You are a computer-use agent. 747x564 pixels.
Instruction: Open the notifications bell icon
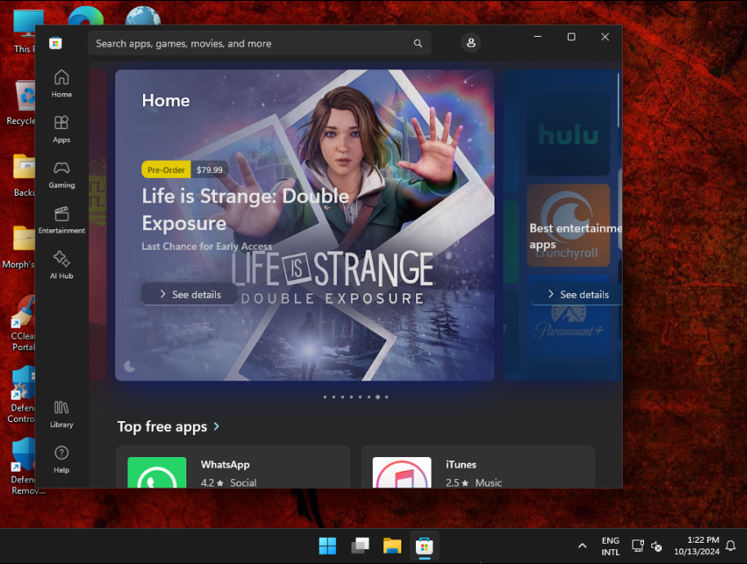click(731, 546)
